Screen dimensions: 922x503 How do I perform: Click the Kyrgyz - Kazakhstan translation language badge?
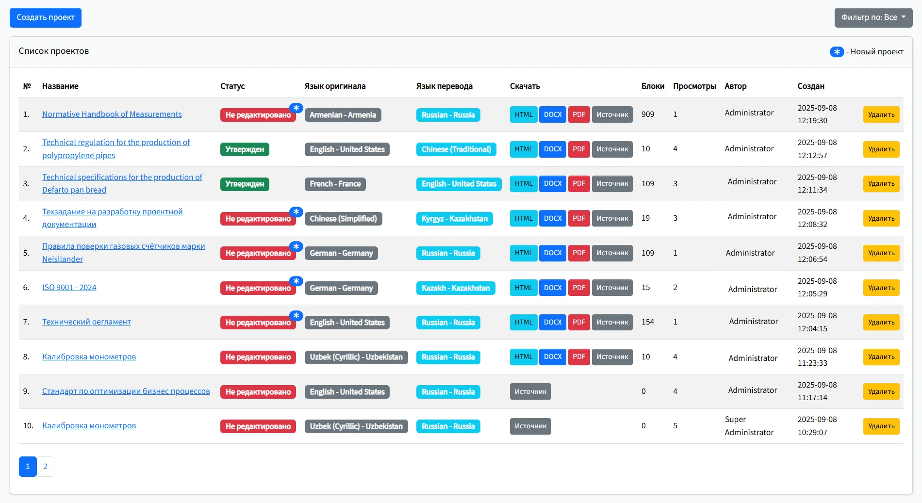[454, 219]
